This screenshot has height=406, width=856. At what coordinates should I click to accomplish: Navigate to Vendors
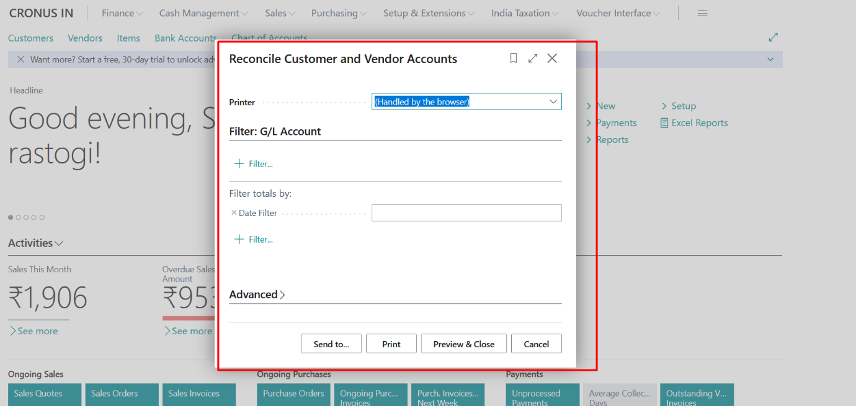(x=85, y=38)
